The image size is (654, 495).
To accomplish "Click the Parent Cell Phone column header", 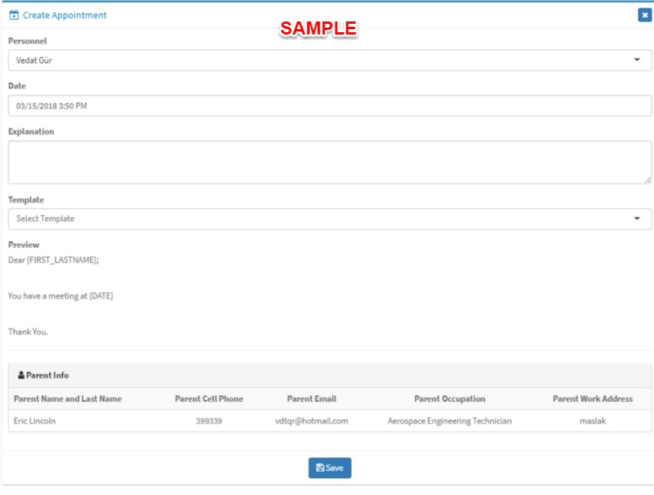I will coord(209,399).
